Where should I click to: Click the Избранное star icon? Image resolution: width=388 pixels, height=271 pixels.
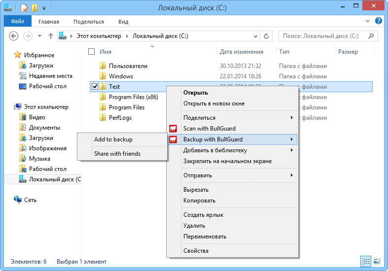tap(18, 55)
